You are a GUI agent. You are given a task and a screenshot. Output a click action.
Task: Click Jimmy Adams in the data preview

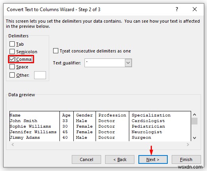click(25, 138)
